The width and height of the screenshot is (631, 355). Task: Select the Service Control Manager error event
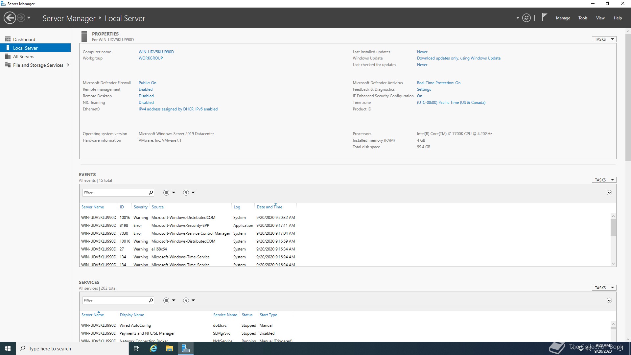coord(188,233)
